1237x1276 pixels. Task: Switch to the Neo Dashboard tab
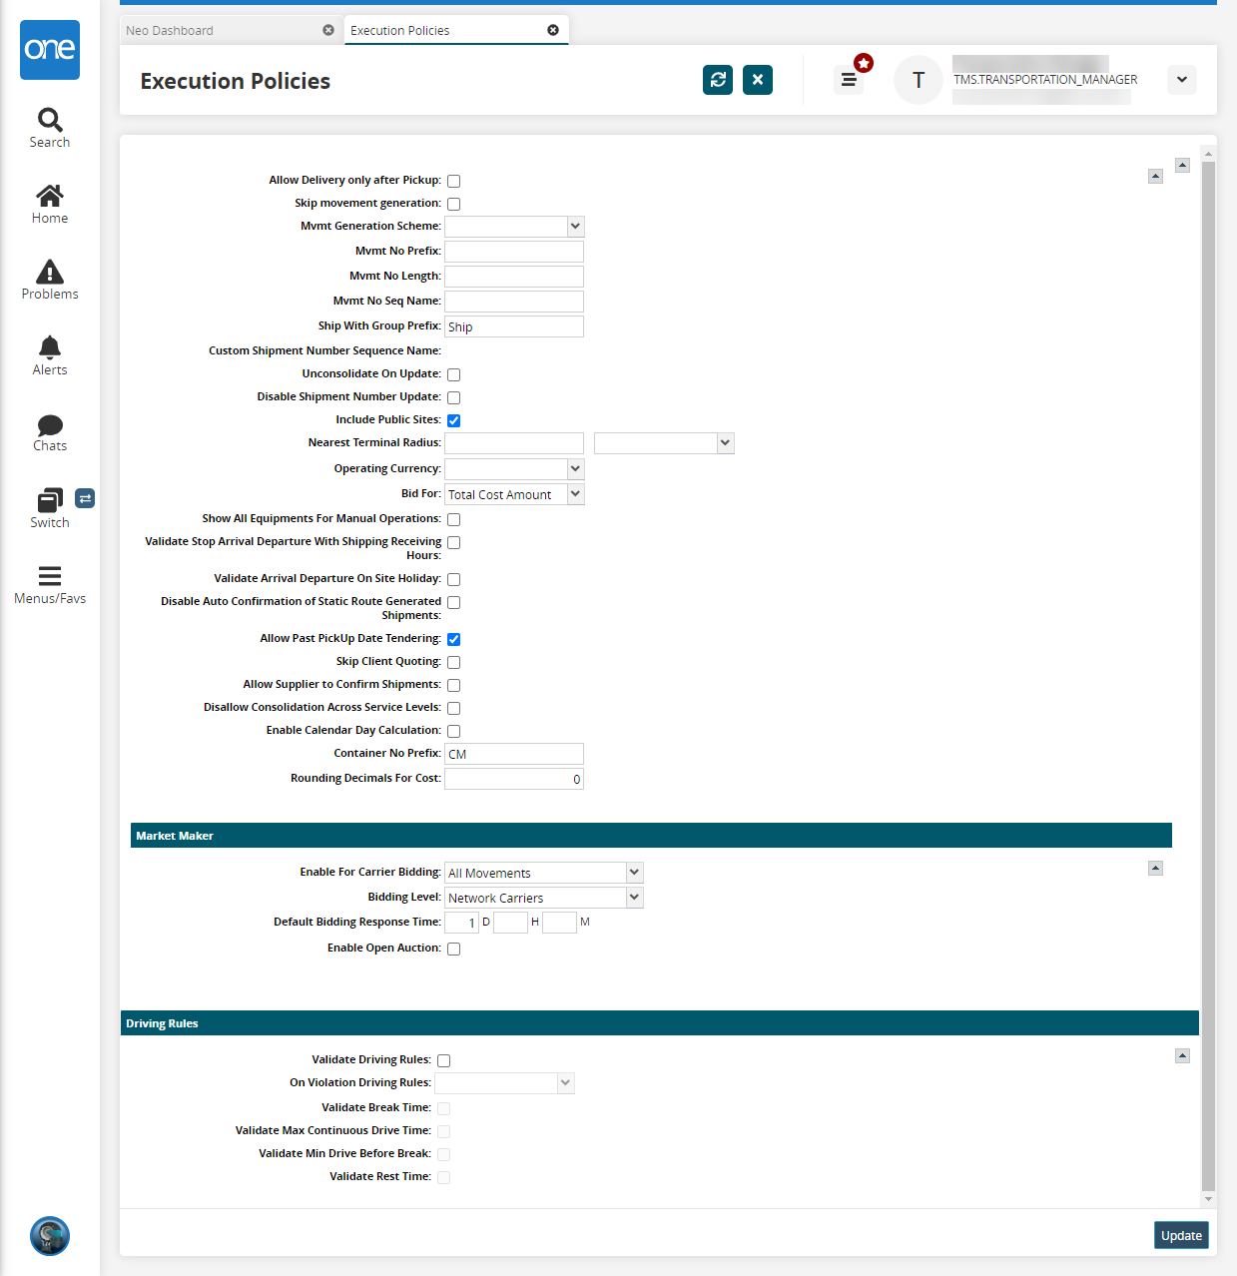[170, 30]
